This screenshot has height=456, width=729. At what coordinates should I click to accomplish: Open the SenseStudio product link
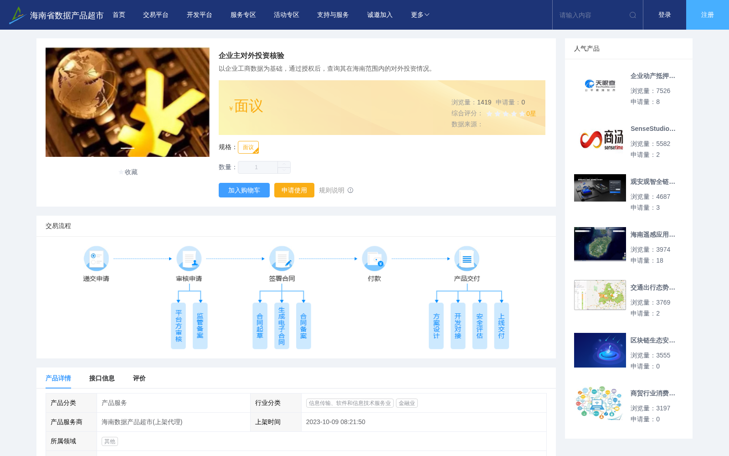click(653, 129)
